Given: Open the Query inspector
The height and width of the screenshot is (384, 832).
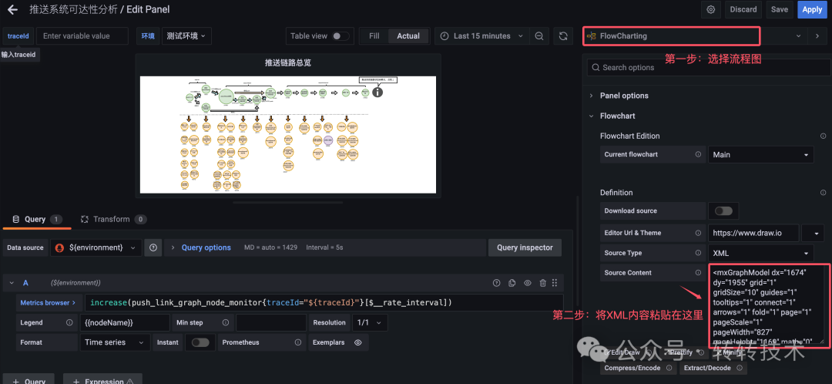Looking at the screenshot, I should click(x=525, y=248).
